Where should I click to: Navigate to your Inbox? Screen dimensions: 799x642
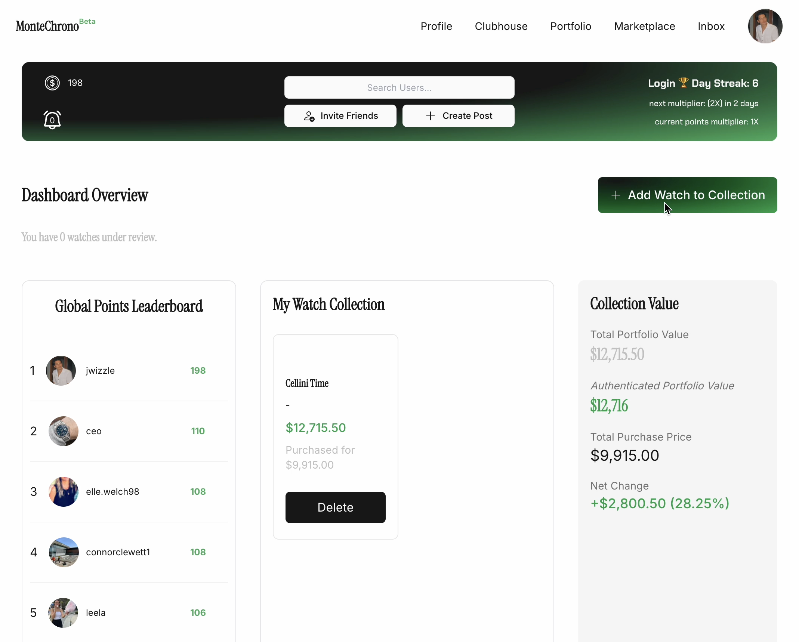711,26
